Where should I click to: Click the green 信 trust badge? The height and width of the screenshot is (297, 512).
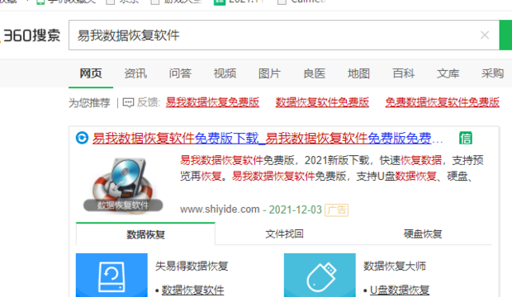pyautogui.click(x=466, y=138)
